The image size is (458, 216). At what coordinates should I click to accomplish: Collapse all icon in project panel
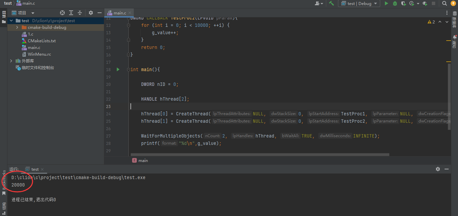pos(80,13)
